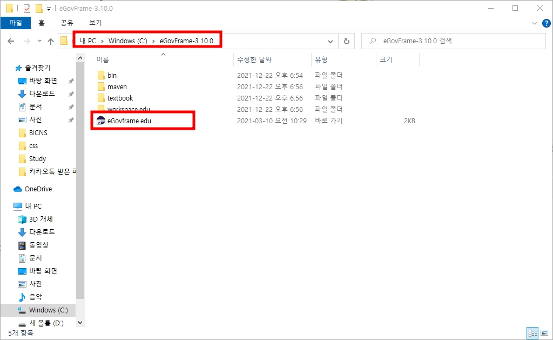
Task: Click the 바로 가기 type value
Action: [328, 121]
